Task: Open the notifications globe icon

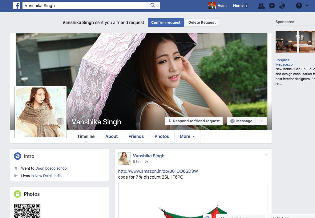Action: click(x=282, y=6)
